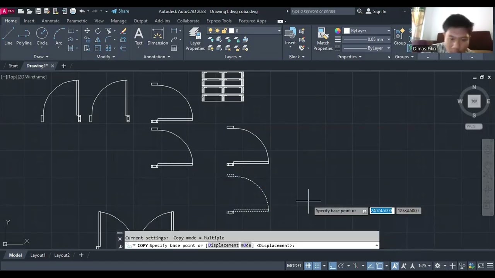Click the Insert block icon
This screenshot has height=278, width=495.
point(290,37)
